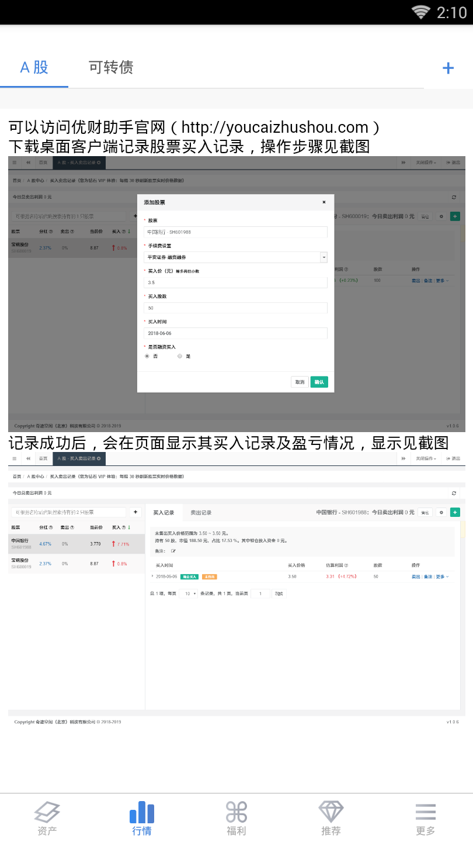
Task: Click the stock search input field
Action: [x=70, y=512]
